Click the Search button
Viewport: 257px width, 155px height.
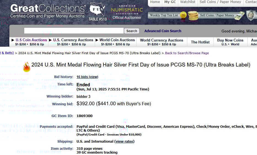(x=132, y=31)
